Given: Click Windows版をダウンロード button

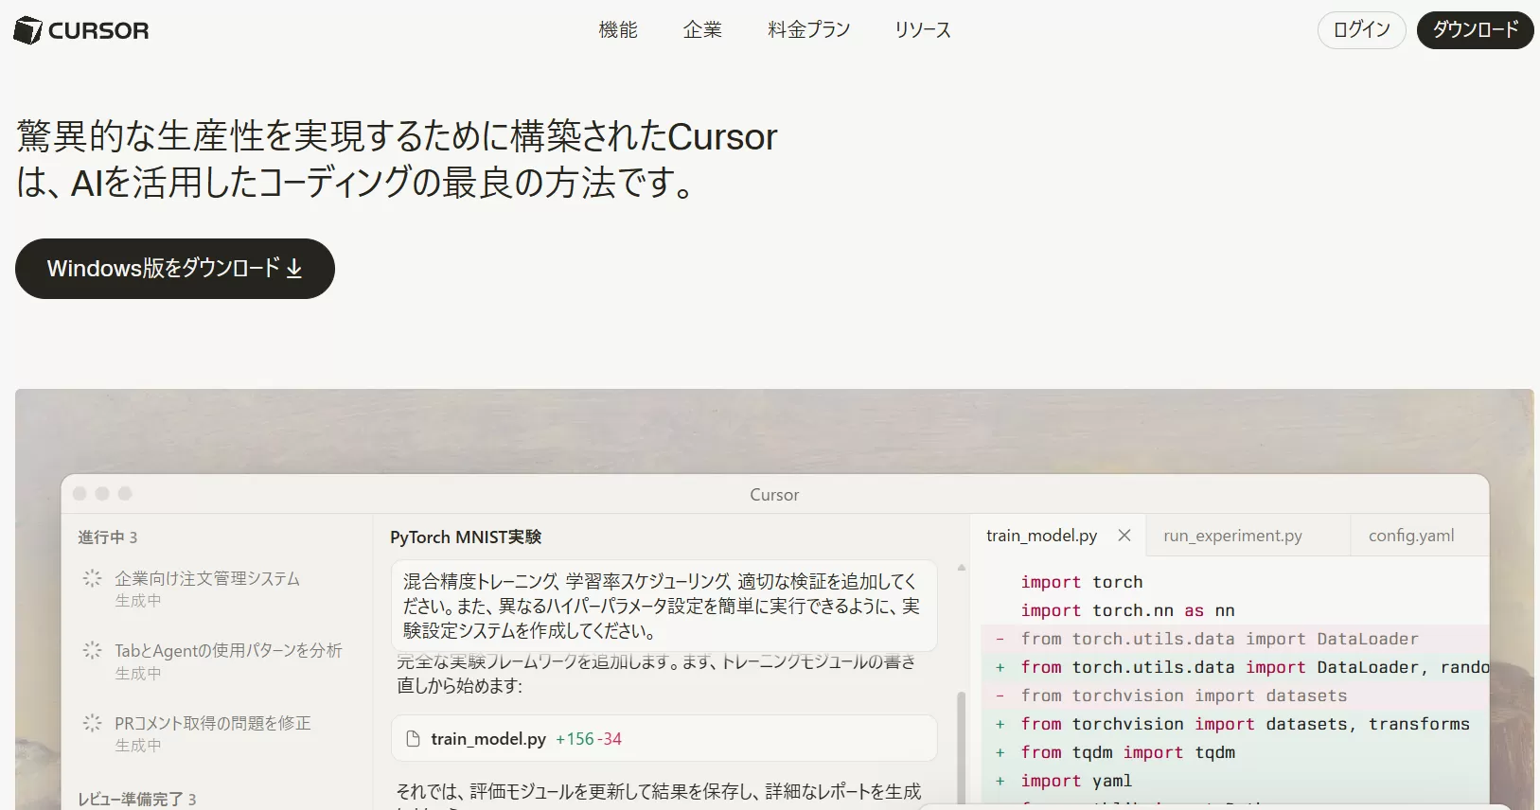Looking at the screenshot, I should point(174,269).
